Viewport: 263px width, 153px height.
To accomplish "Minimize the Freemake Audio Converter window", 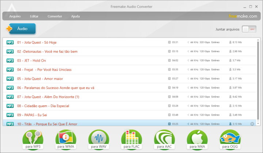I will 245,7.
